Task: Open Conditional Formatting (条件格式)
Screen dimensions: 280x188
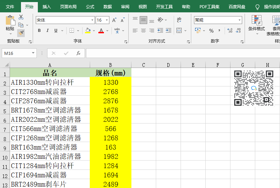Action: [256, 24]
